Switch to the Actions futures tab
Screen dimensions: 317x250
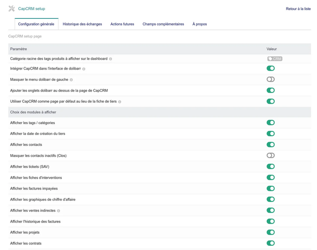coord(122,24)
